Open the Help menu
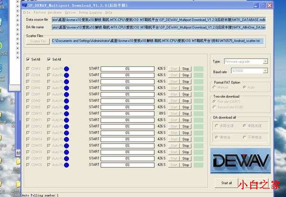 click(x=109, y=12)
